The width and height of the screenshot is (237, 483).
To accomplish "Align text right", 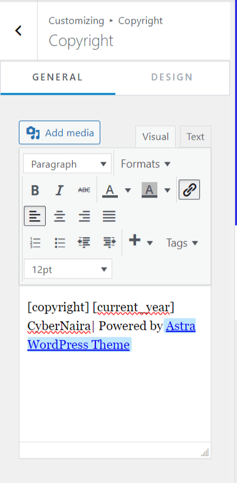I will coord(84,216).
